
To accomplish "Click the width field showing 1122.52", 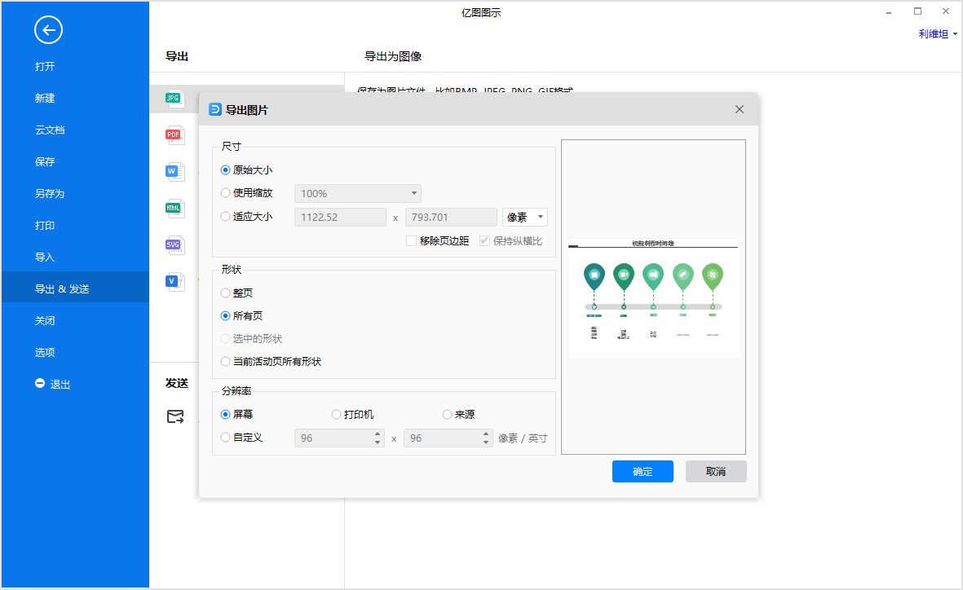I will pos(340,217).
